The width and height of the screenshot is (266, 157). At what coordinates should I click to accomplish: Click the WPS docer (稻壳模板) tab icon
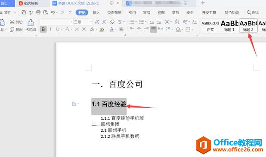click(x=21, y=3)
